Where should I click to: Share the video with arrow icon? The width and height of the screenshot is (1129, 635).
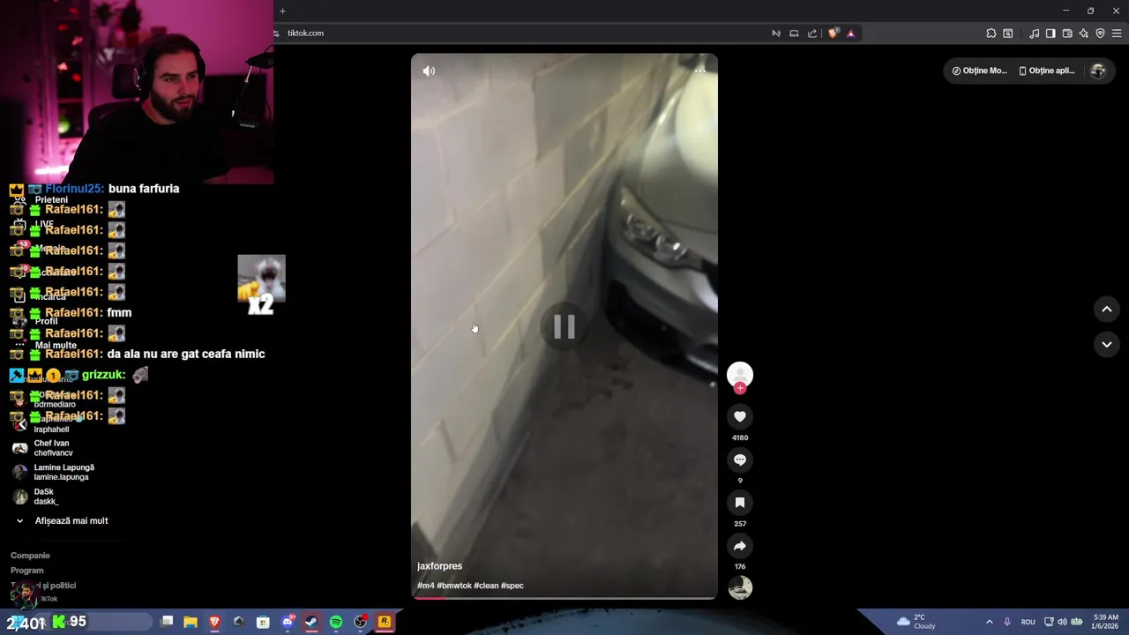[x=740, y=546]
